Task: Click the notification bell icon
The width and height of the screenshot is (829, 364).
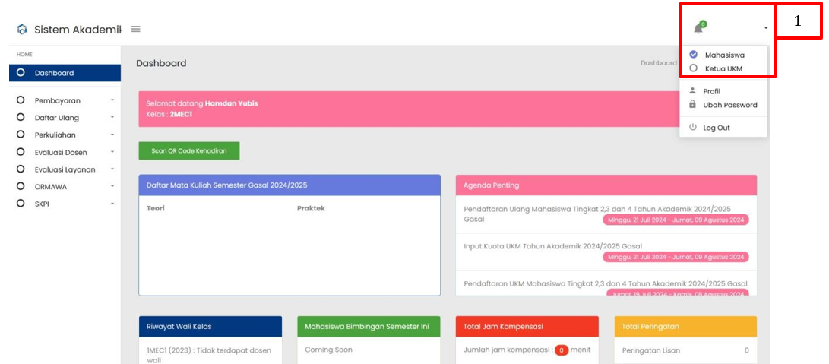Action: click(698, 28)
